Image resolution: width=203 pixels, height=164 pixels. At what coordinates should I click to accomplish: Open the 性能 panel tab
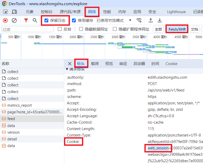(107, 12)
